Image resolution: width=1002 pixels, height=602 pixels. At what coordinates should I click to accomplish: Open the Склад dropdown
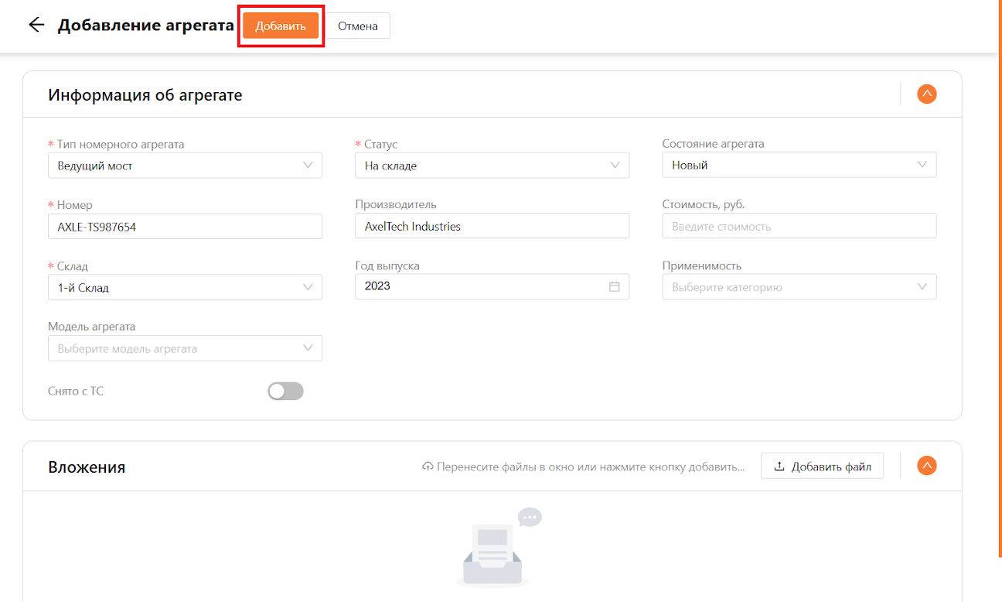tap(185, 288)
